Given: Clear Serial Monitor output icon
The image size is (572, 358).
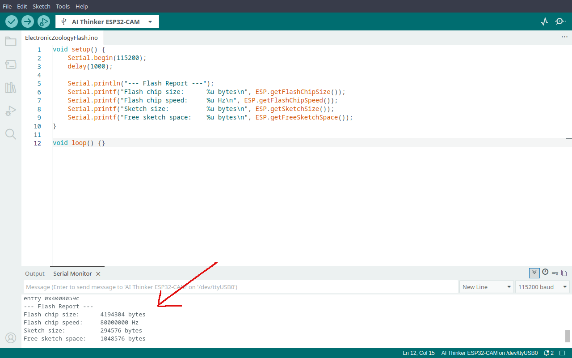Looking at the screenshot, I should pos(555,273).
